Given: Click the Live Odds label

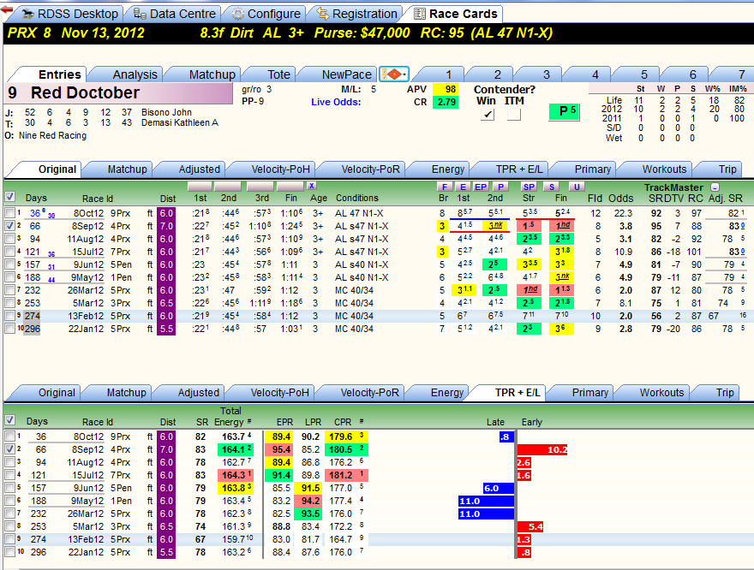Looking at the screenshot, I should click(336, 102).
